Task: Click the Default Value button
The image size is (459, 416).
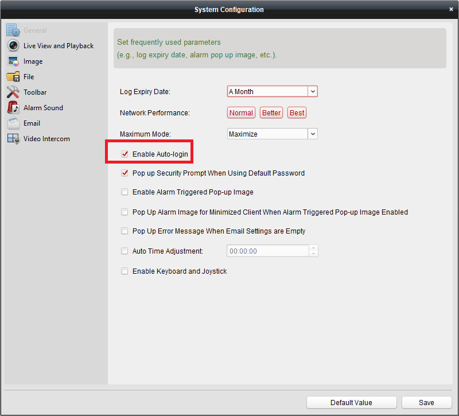Action: [351, 402]
